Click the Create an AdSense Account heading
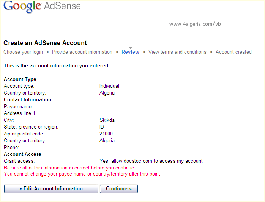 45,43
